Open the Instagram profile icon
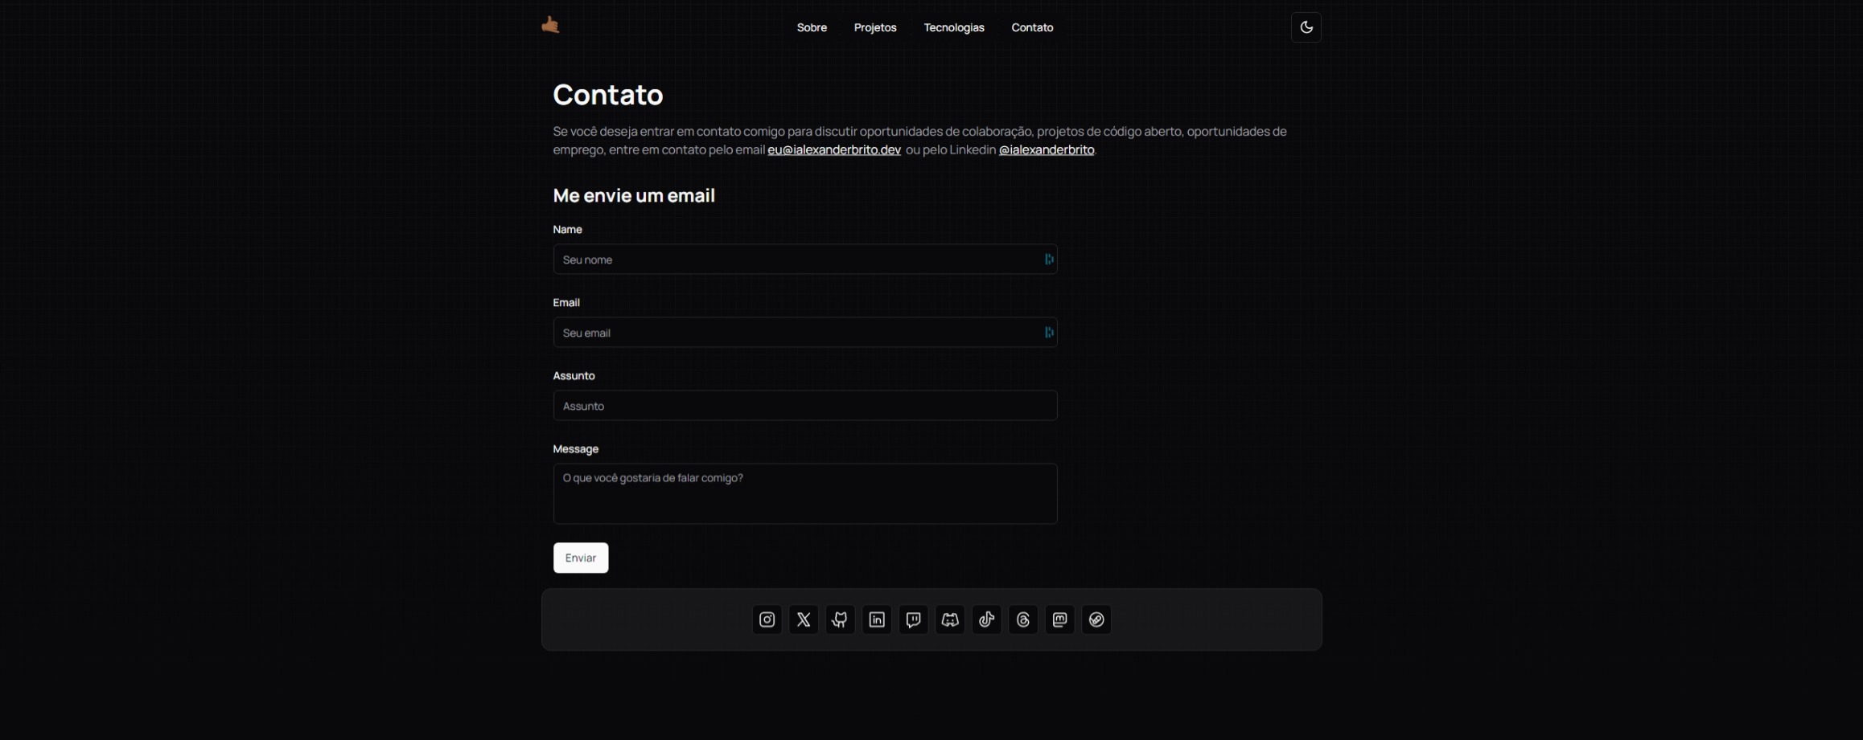The height and width of the screenshot is (740, 1863). click(x=767, y=619)
